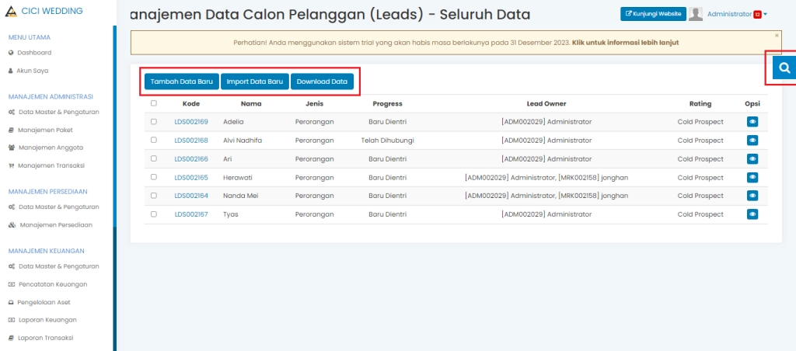Check the box for LDS002167 Tyas
796x351 pixels.
point(154,214)
